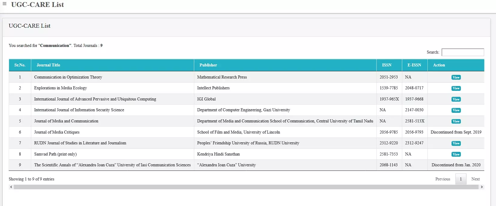
Task: Sort table by Journal Title column
Action: [x=48, y=65]
